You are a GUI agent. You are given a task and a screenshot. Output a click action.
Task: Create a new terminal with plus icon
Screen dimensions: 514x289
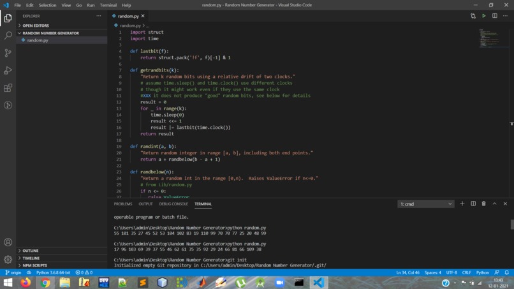[462, 204]
